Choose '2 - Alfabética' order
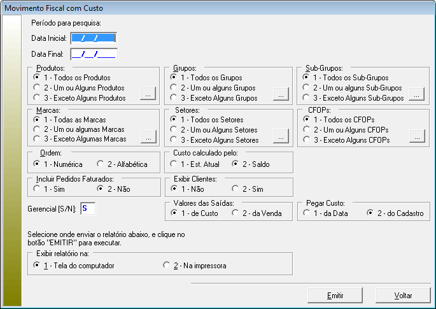The width and height of the screenshot is (436, 309). [x=99, y=164]
